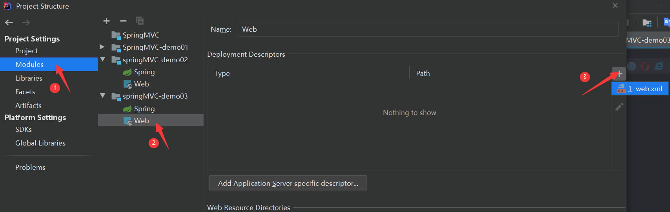Screen dimensions: 670x212
Task: Click the project structure folder icon in the IDE toolbar behind
Action: pyautogui.click(x=647, y=23)
